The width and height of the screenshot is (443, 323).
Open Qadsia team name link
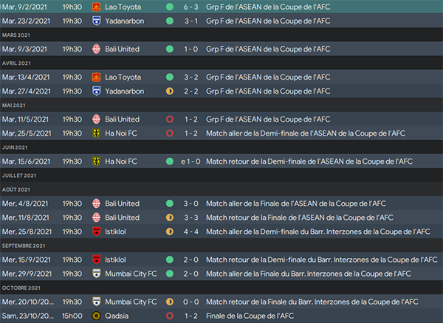coord(117,316)
